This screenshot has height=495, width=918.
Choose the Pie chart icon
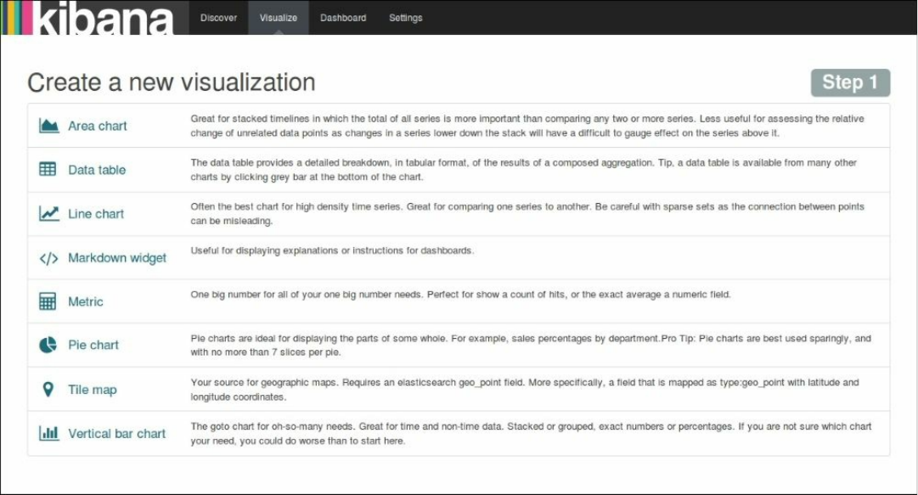(x=48, y=346)
